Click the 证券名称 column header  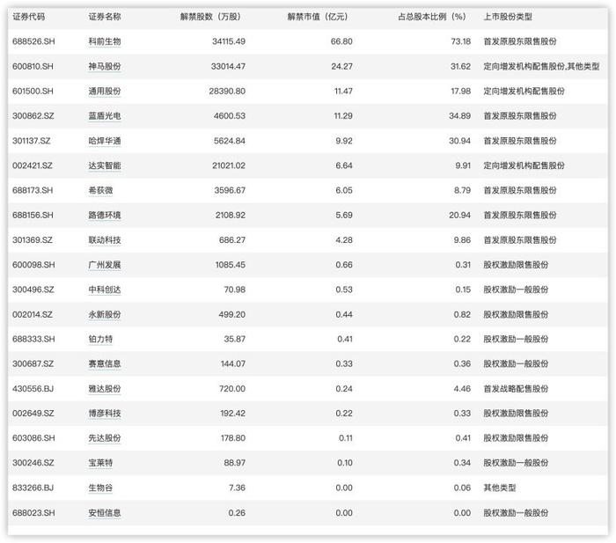pyautogui.click(x=105, y=17)
